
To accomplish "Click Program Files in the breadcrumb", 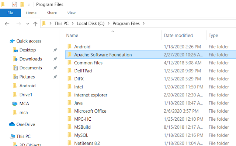I will coord(126,23).
